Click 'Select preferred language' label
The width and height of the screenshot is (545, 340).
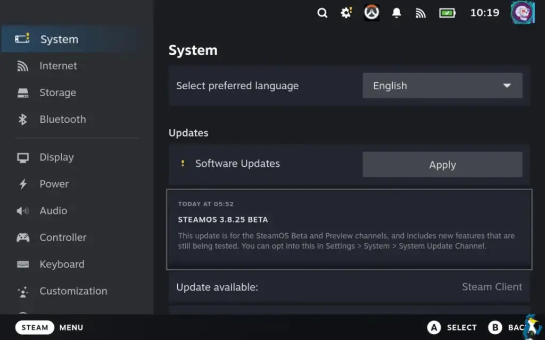[x=237, y=86]
